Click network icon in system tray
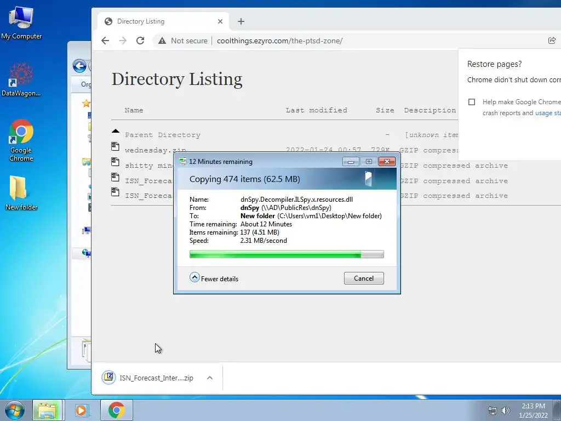 (493, 411)
